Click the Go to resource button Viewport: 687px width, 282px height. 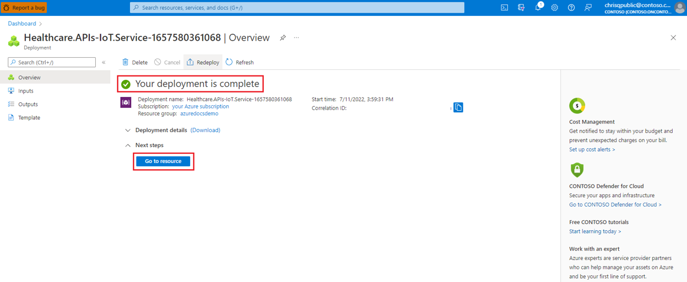pyautogui.click(x=163, y=161)
